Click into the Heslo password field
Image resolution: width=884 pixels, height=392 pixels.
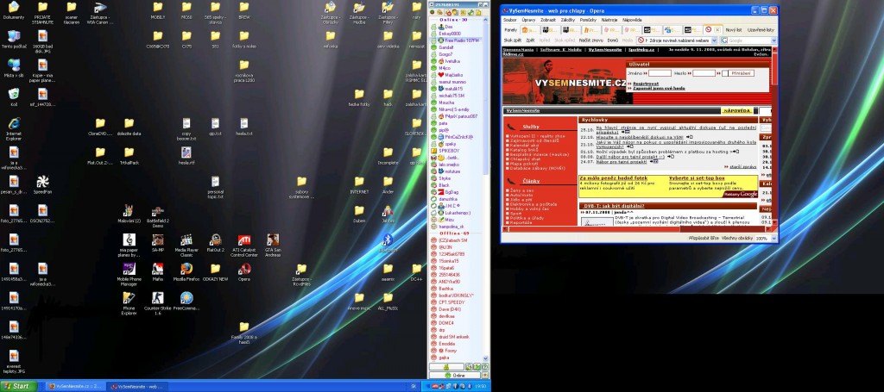point(704,73)
